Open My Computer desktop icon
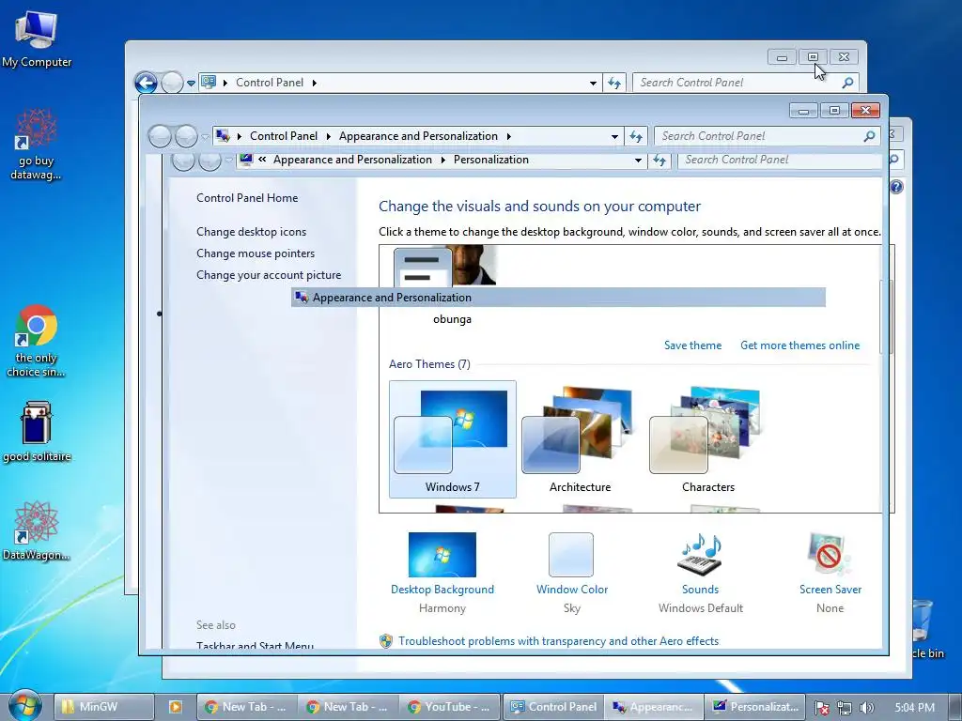962x721 pixels. tap(37, 39)
